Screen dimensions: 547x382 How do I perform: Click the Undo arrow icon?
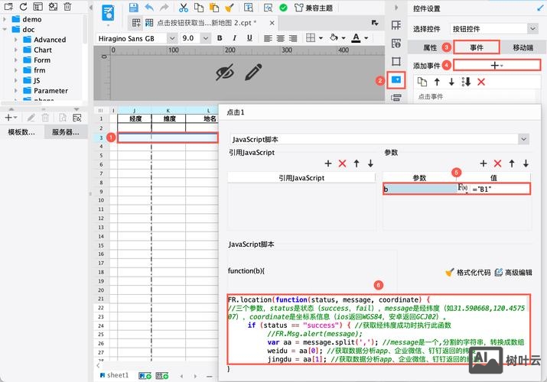(149, 8)
